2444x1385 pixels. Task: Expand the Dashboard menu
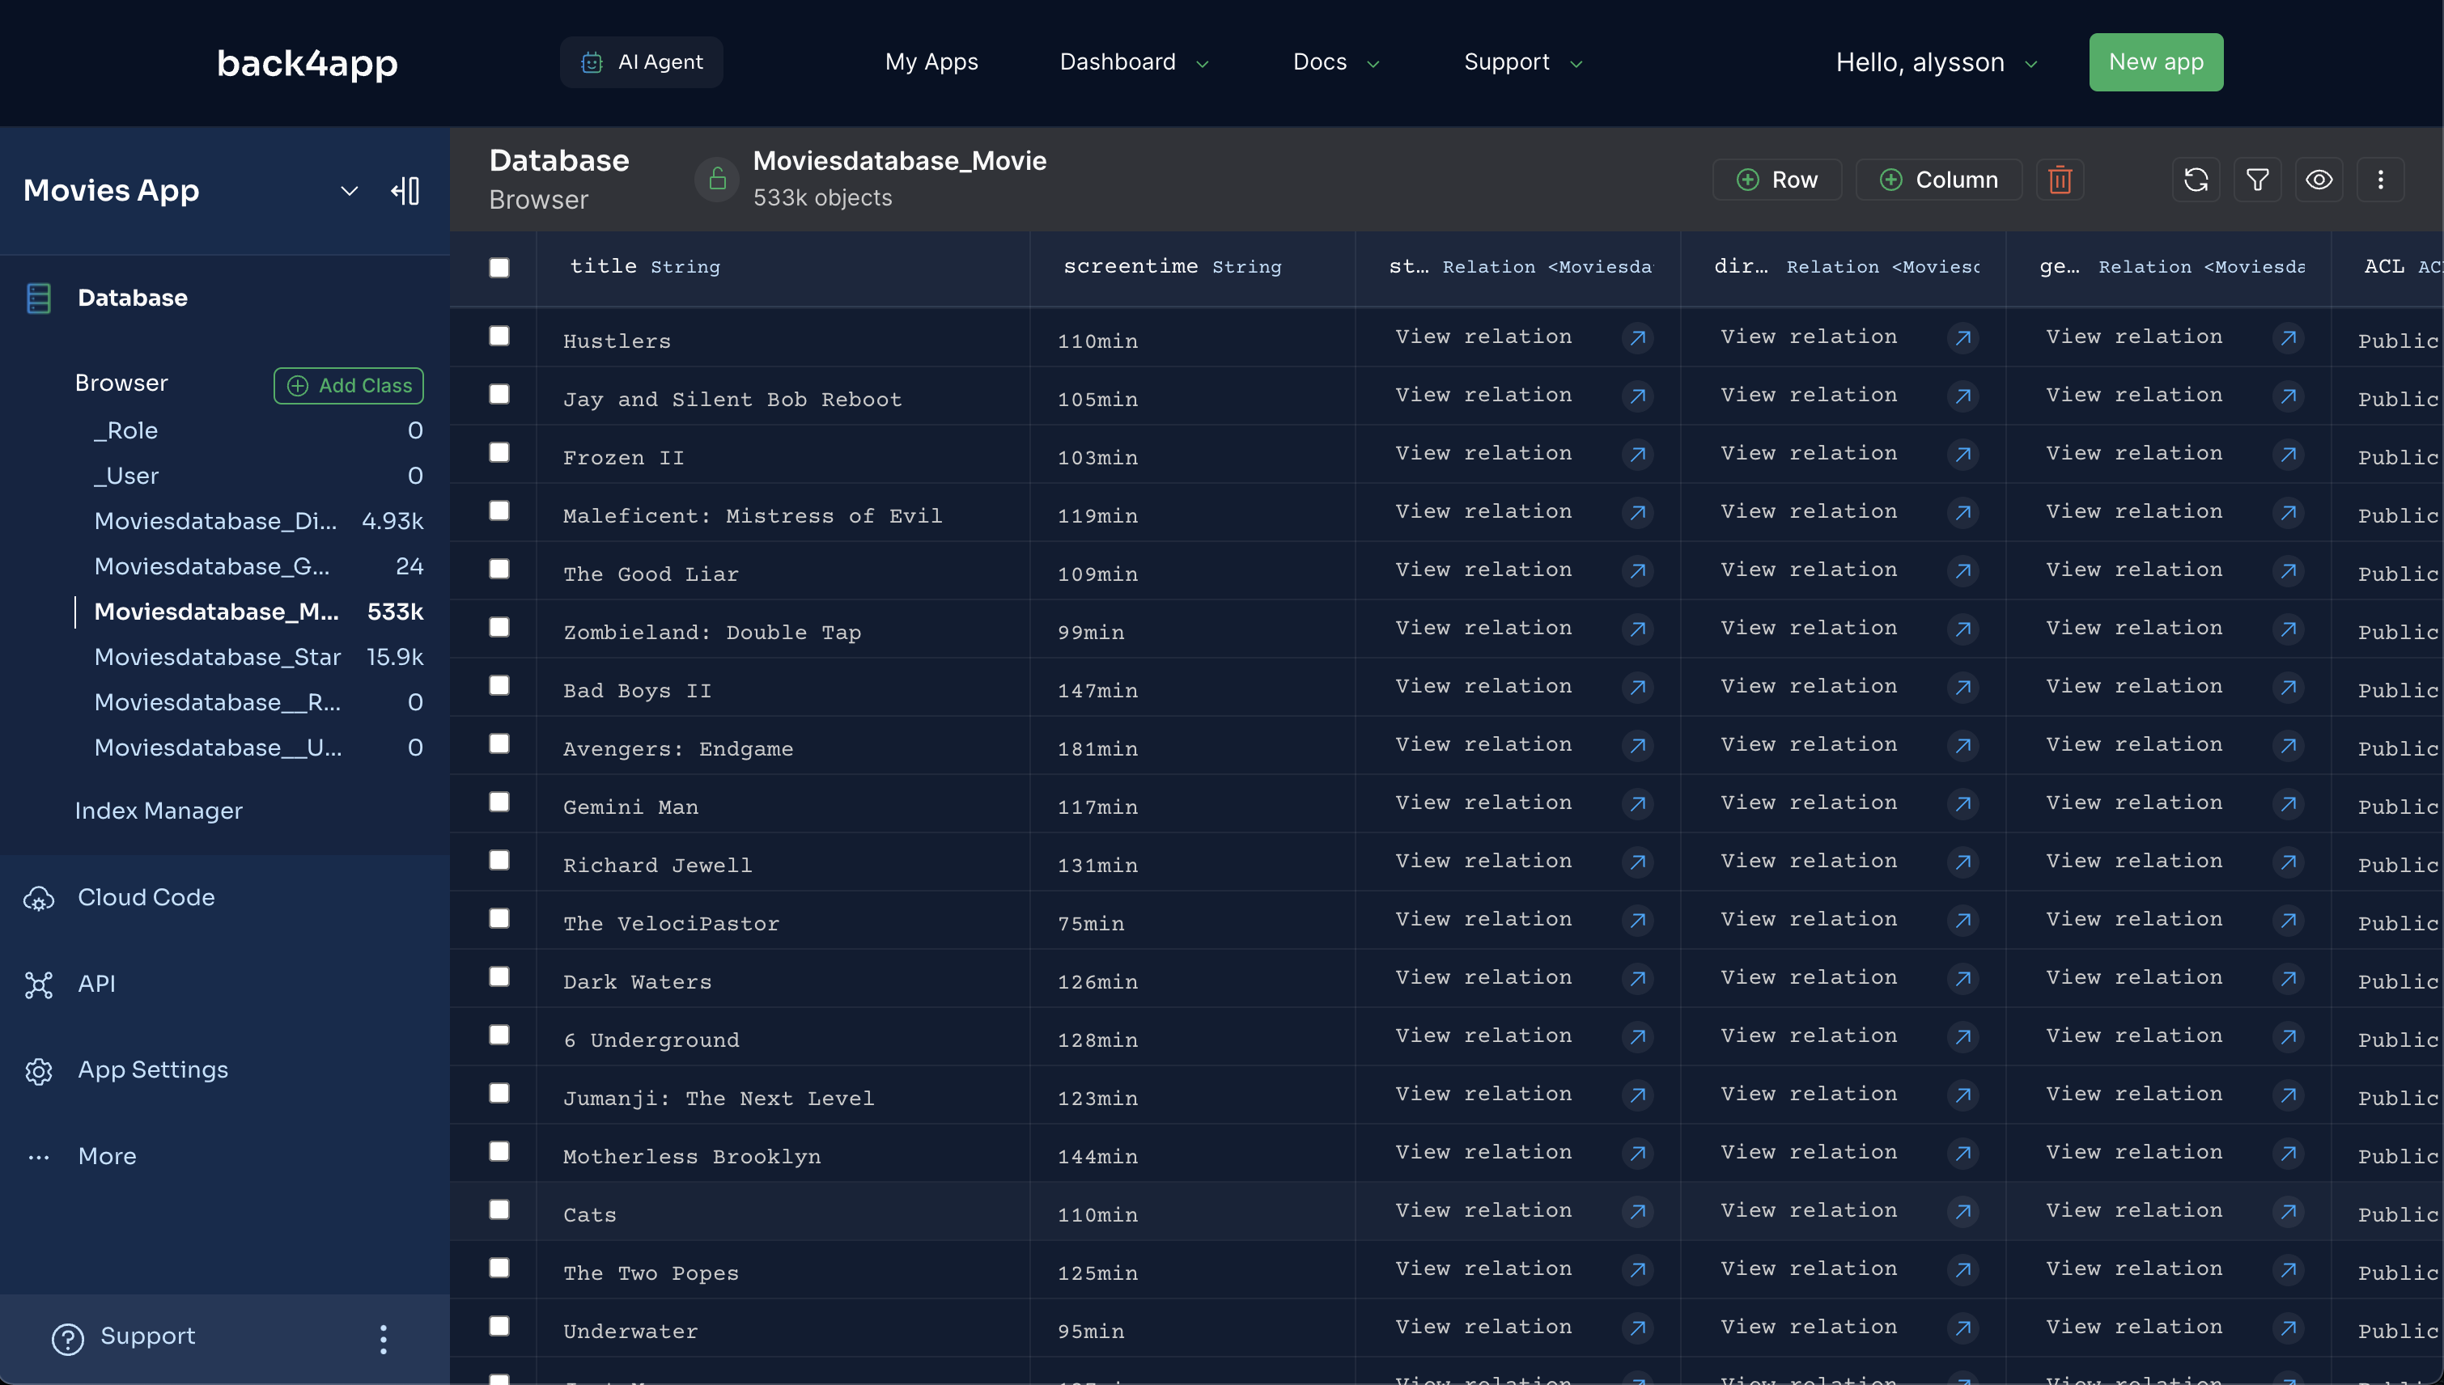[x=1134, y=63]
